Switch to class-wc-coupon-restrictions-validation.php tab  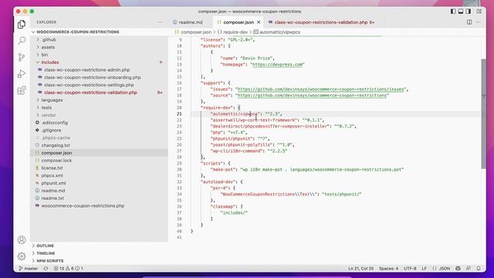click(x=321, y=22)
